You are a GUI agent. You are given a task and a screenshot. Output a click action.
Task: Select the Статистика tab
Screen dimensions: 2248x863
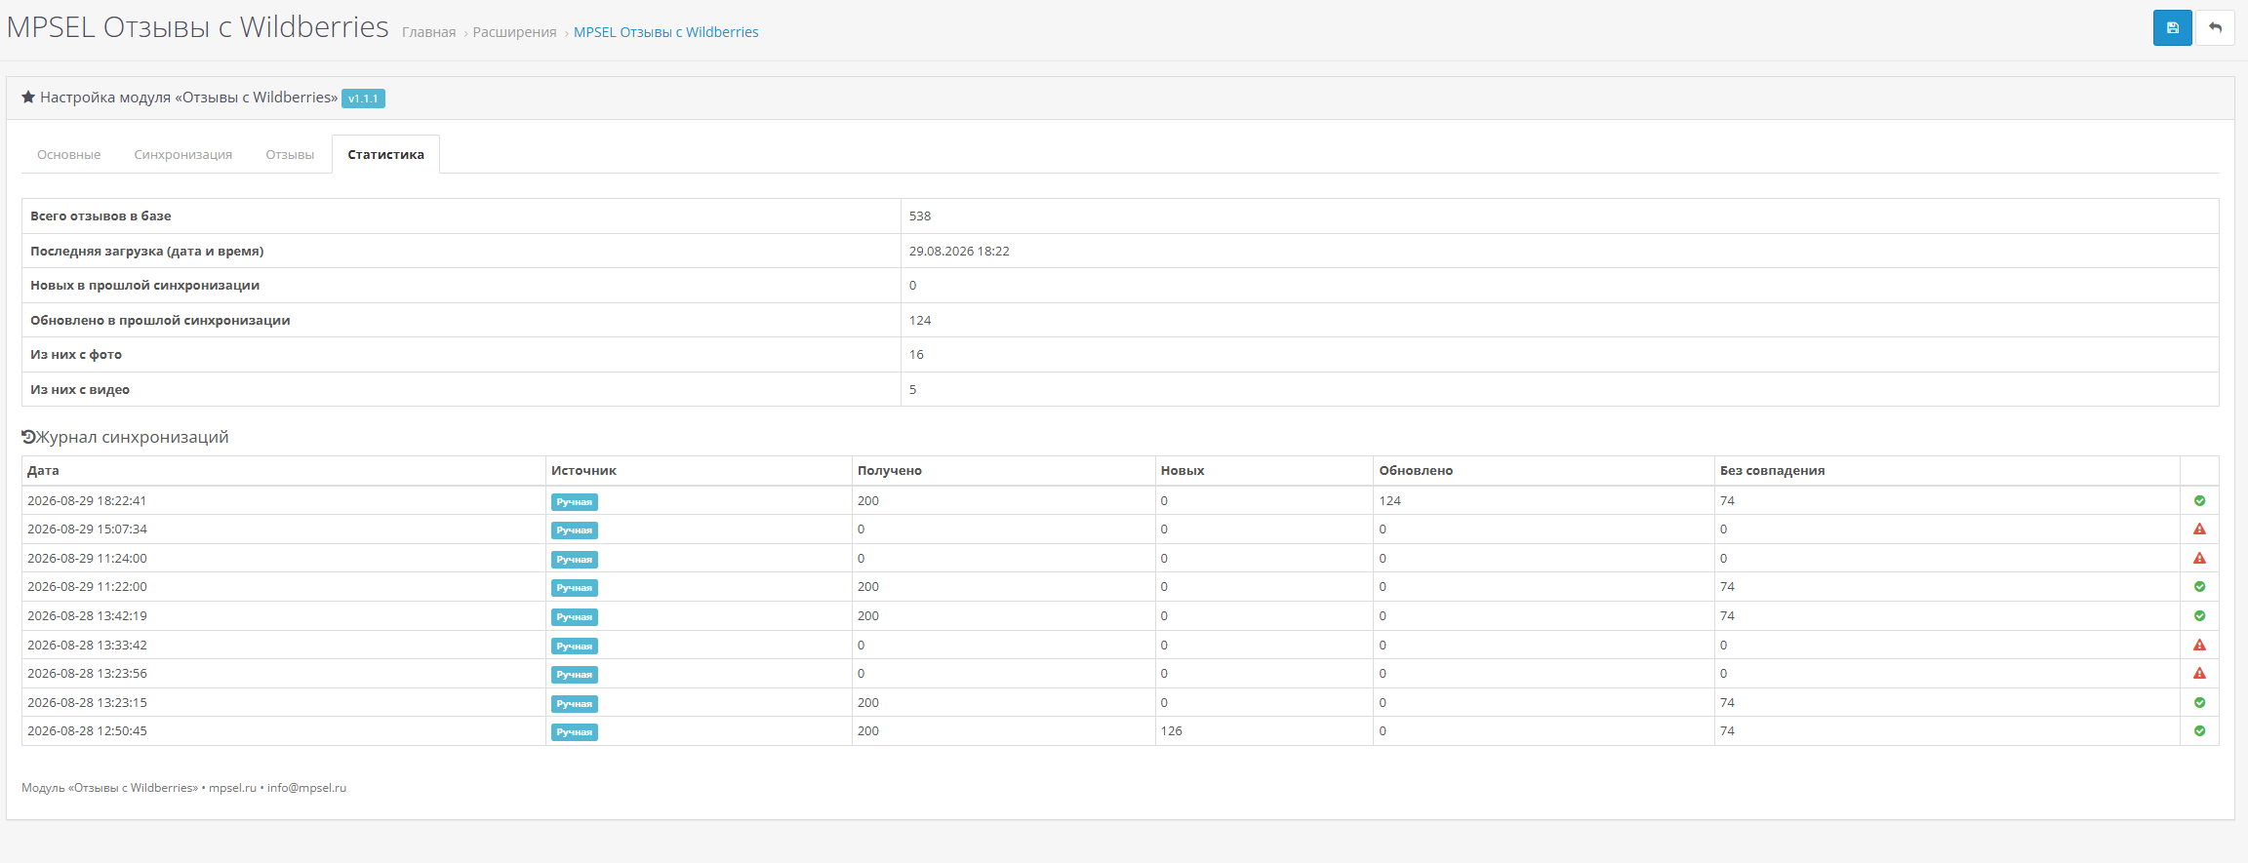click(385, 154)
